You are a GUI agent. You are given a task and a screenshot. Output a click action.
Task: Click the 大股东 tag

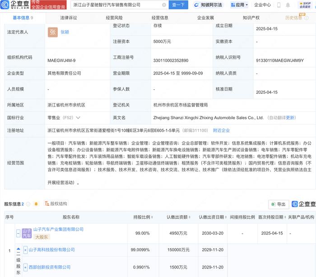(42, 237)
